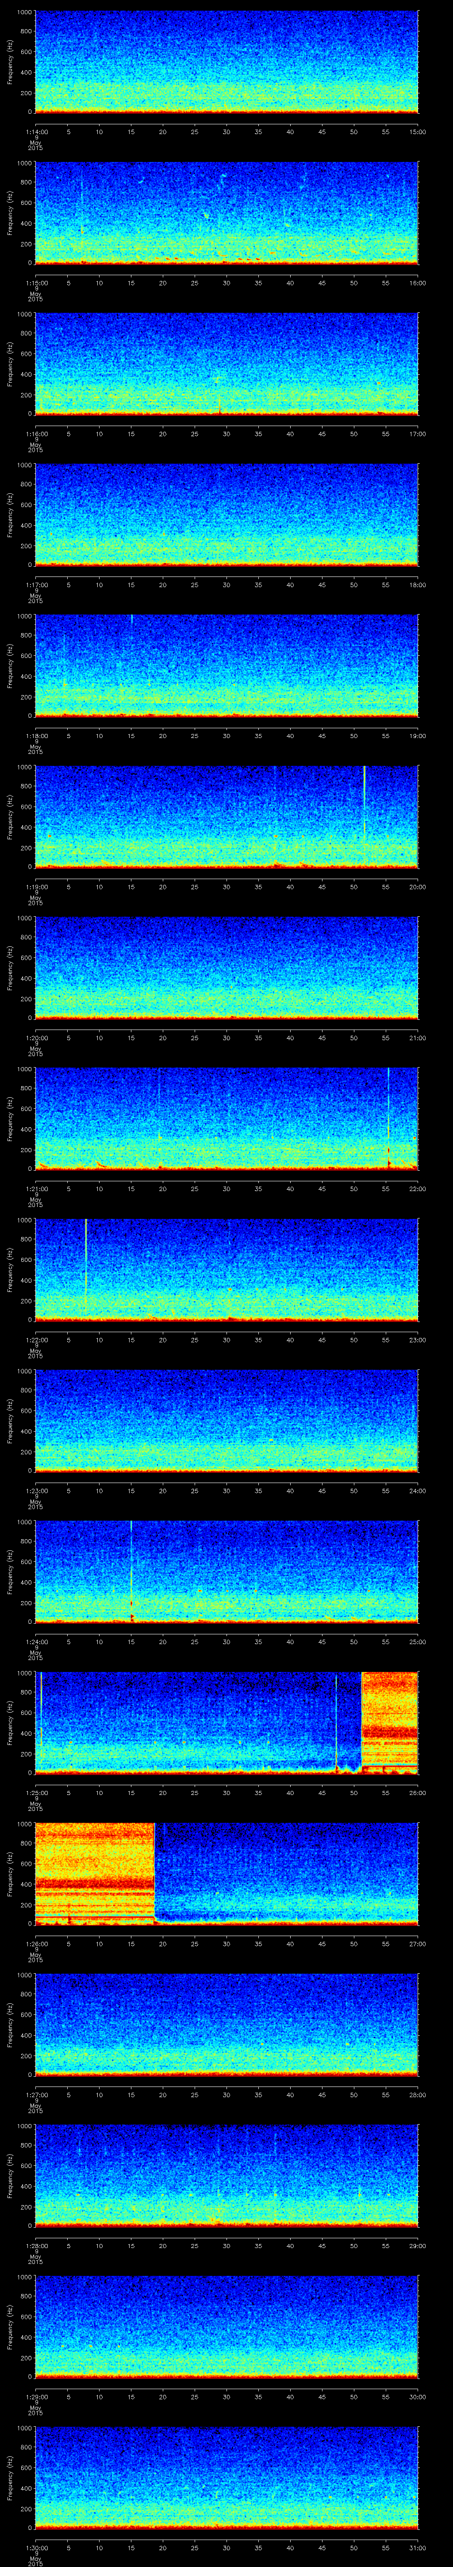This screenshot has width=453, height=2567.
Task: Click the 1:18:00 start time label
Action: click(36, 735)
